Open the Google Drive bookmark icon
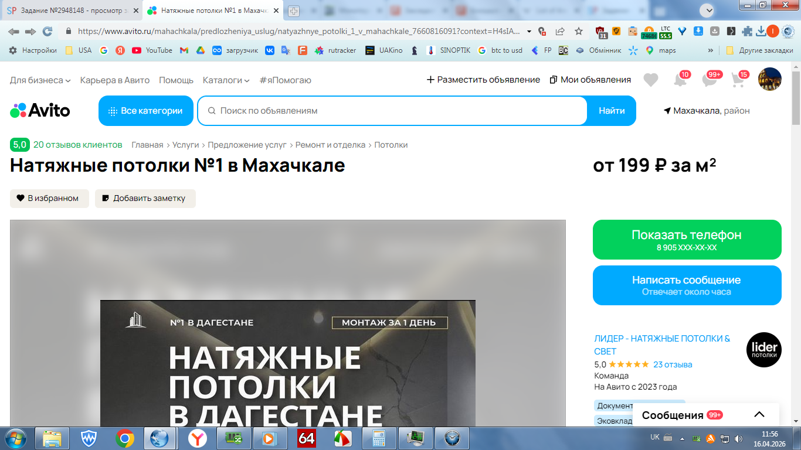 (x=200, y=50)
